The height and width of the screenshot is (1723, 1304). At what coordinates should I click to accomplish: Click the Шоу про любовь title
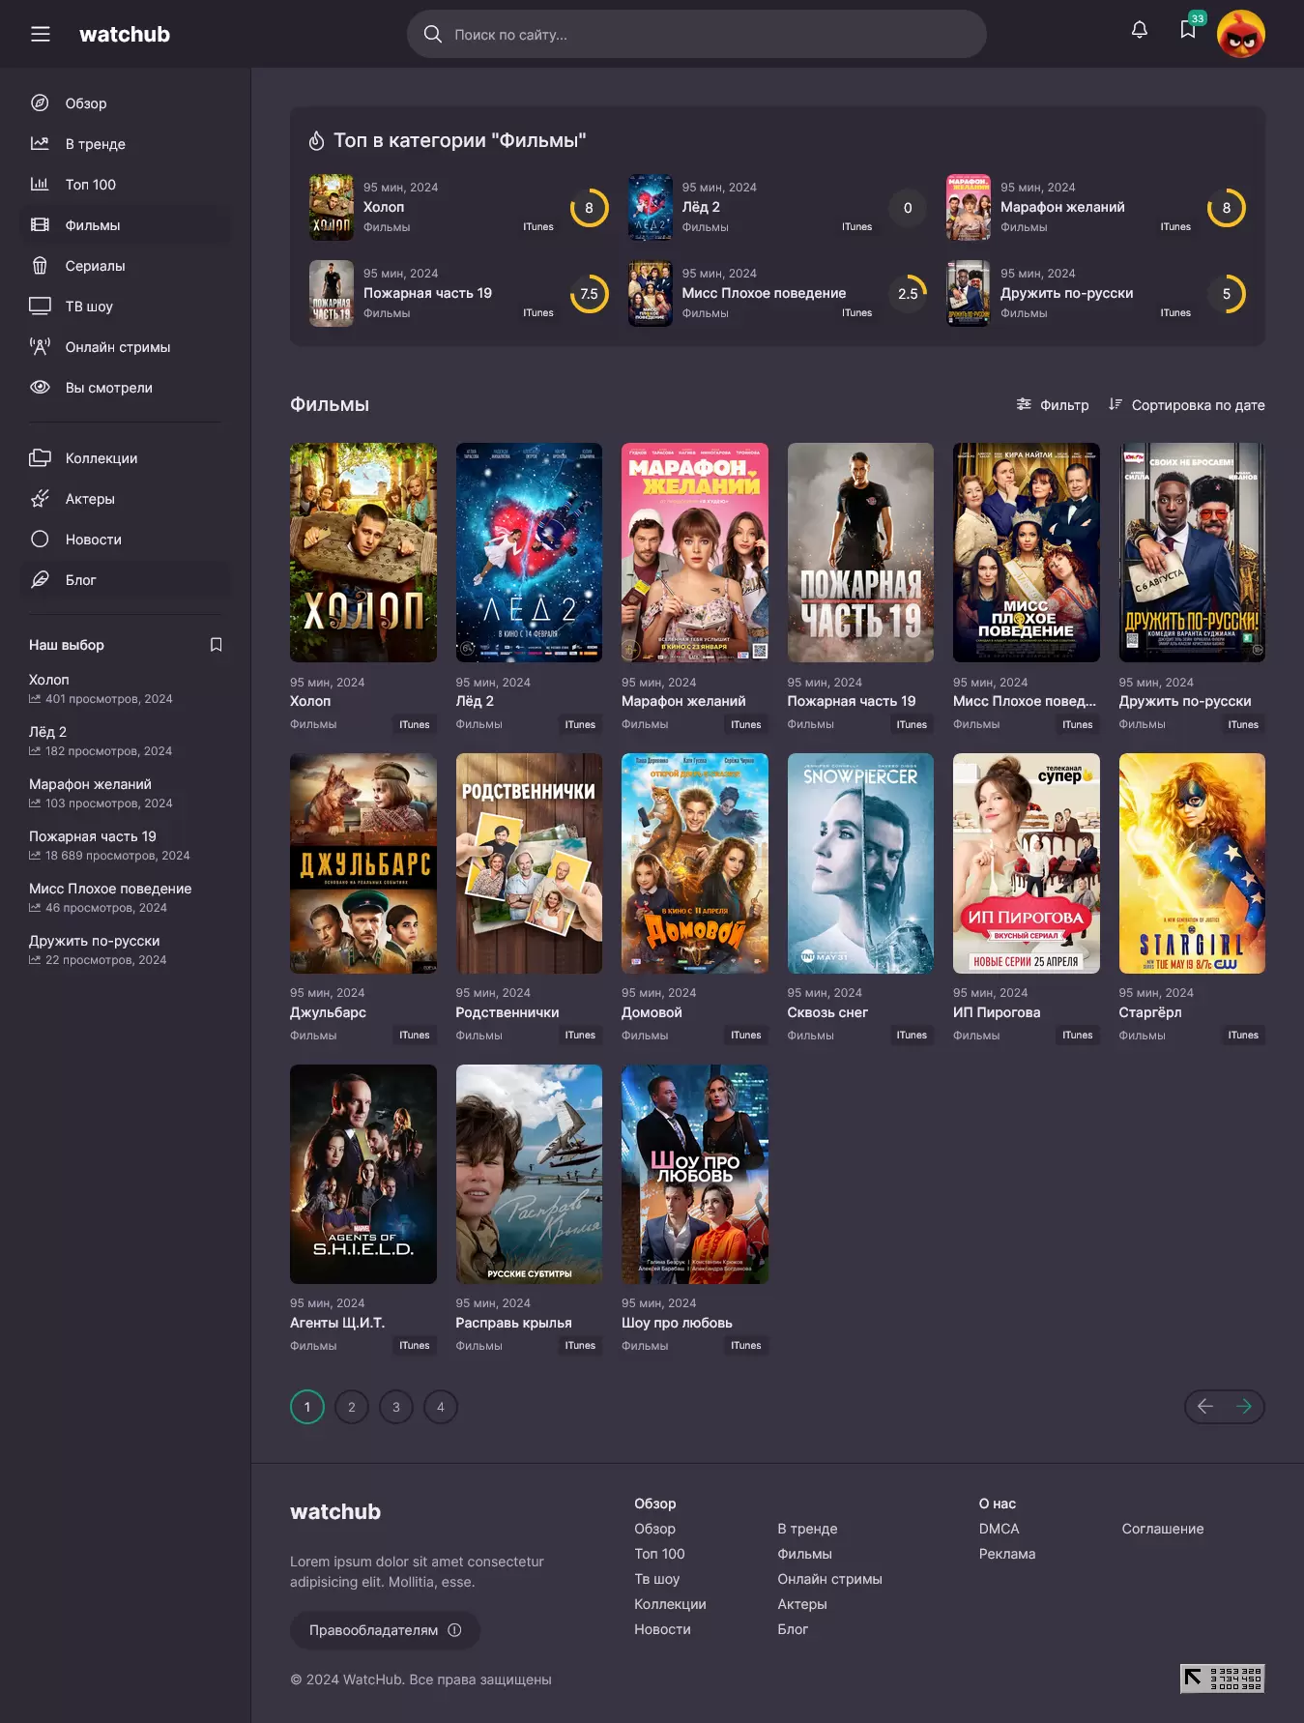[x=677, y=1323]
